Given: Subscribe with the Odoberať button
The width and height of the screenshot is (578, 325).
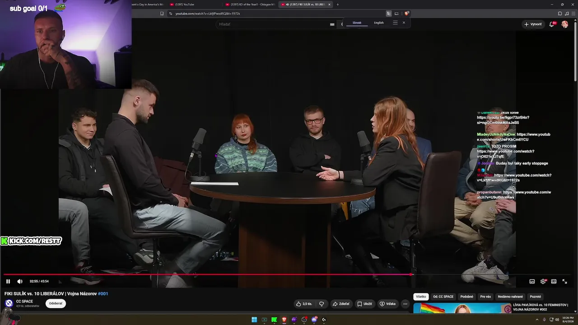Looking at the screenshot, I should pos(56,303).
